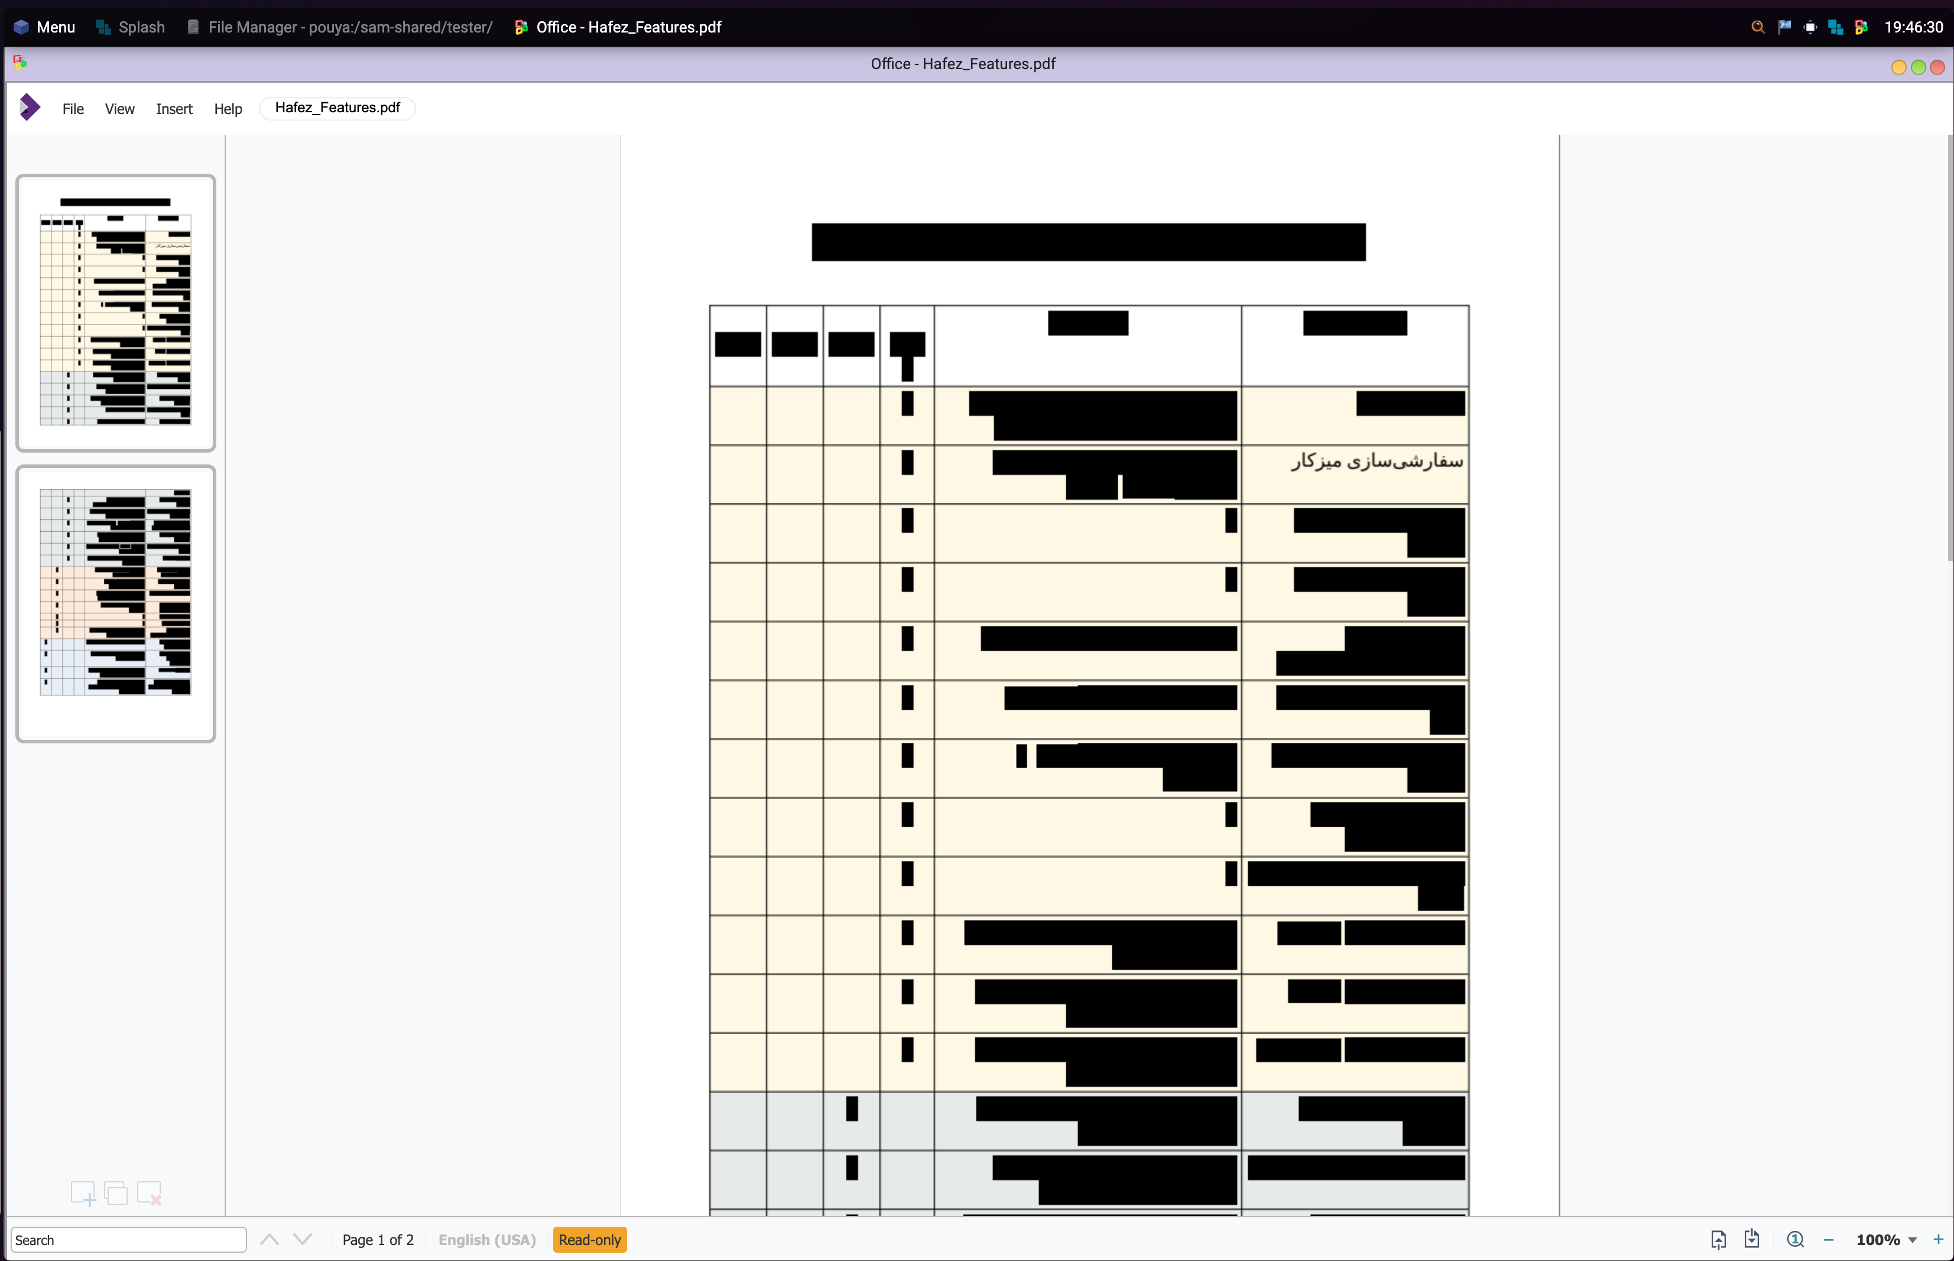The width and height of the screenshot is (1954, 1261).
Task: Reset zoom with the 1:1 magnifier icon
Action: pyautogui.click(x=1794, y=1240)
